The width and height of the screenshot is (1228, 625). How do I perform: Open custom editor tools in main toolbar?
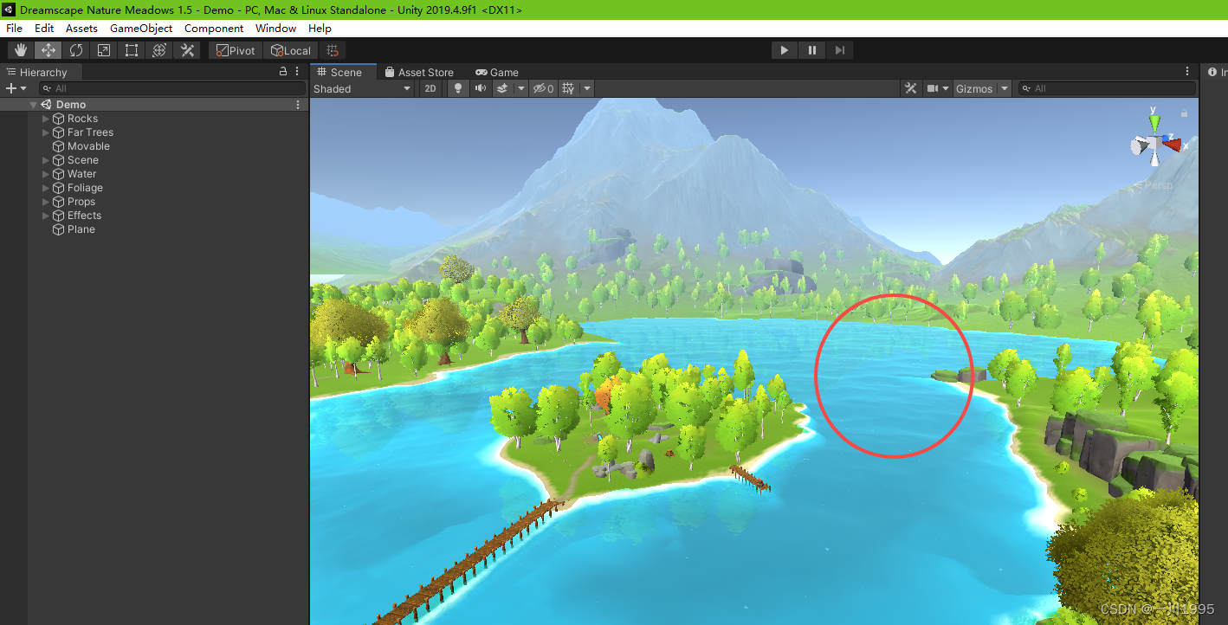tap(187, 50)
